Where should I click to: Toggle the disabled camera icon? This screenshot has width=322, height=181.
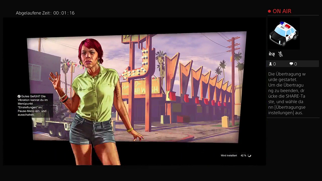coord(272,54)
